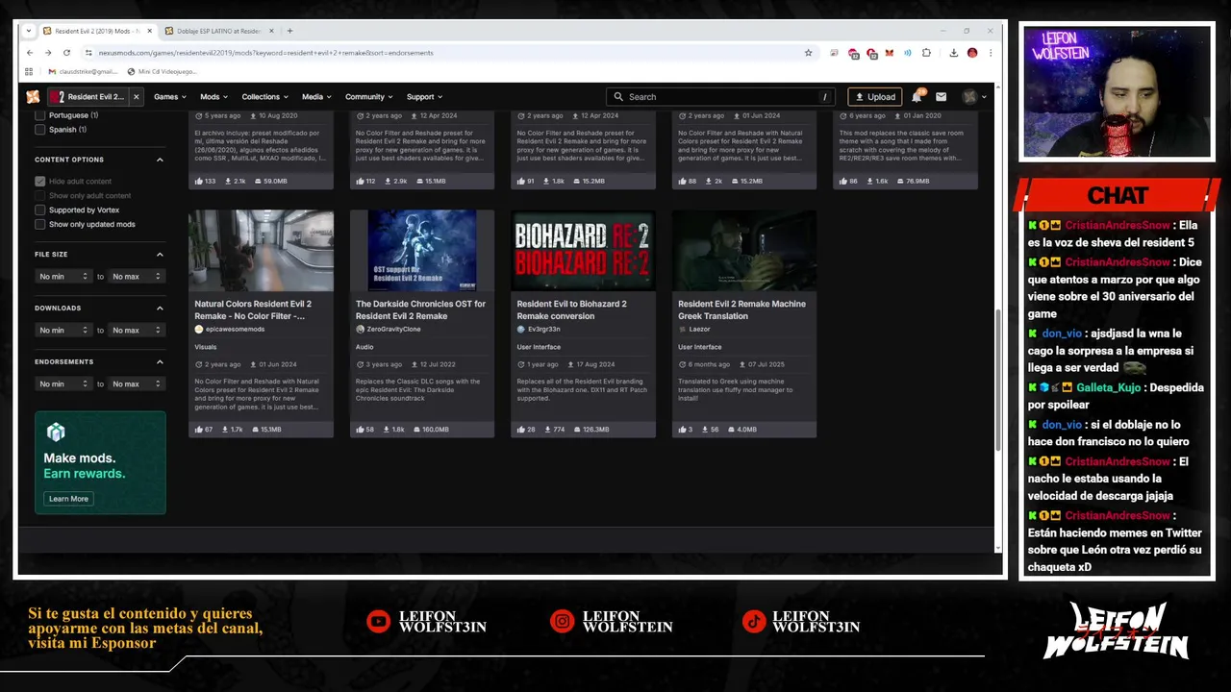Open Machine Greek Translation mod
This screenshot has height=692, width=1231.
pyautogui.click(x=741, y=309)
